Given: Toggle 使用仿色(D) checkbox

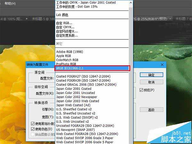Looking at the screenshot, I should [33, 129].
